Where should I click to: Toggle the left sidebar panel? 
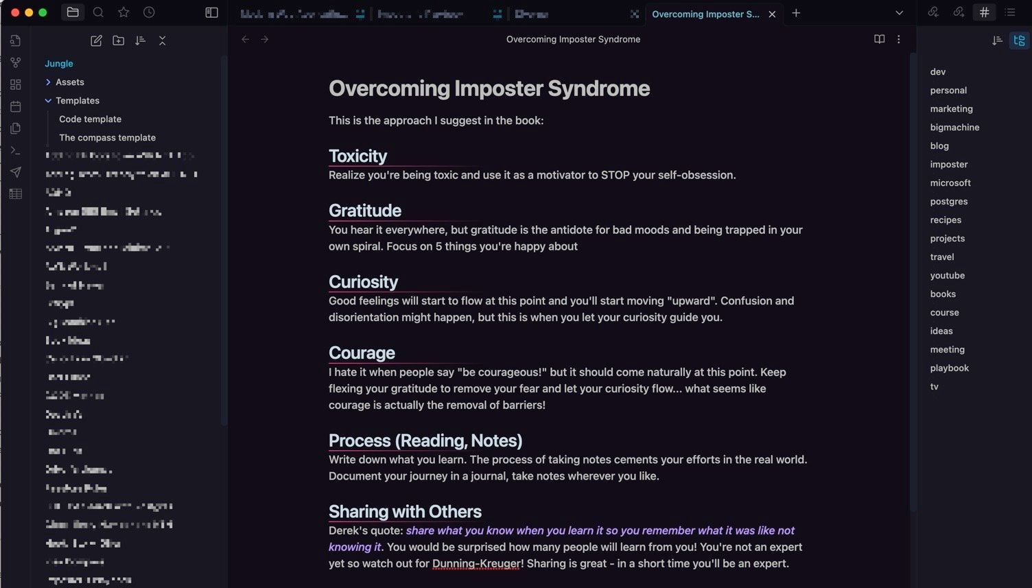pos(211,12)
